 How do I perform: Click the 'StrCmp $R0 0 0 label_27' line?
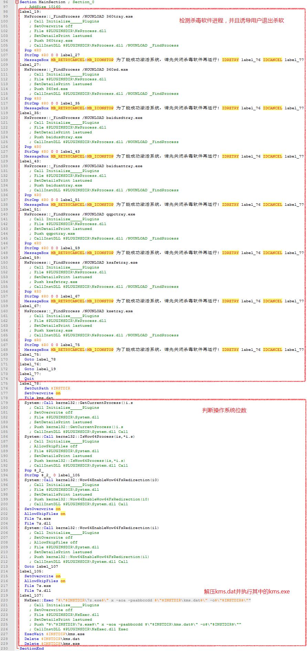[x=52, y=55]
